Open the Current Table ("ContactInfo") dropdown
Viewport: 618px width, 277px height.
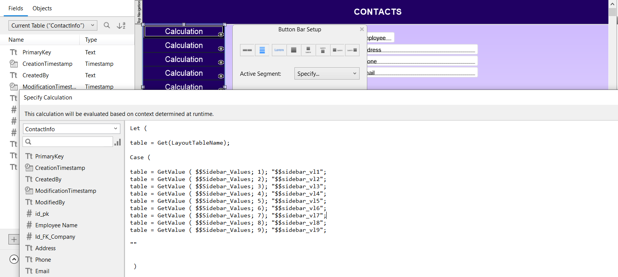pyautogui.click(x=53, y=26)
